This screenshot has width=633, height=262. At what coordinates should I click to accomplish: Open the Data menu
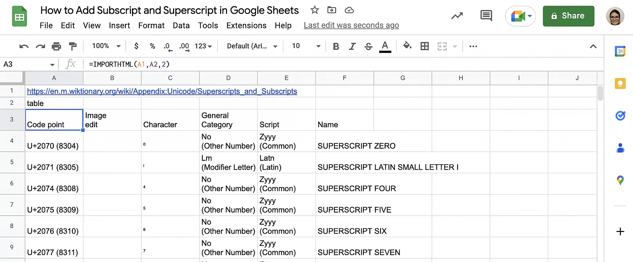click(x=181, y=26)
